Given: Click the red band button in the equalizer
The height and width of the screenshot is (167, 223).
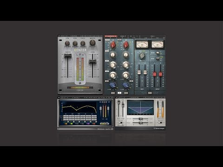Looking at the screenshot, I should (93, 124).
